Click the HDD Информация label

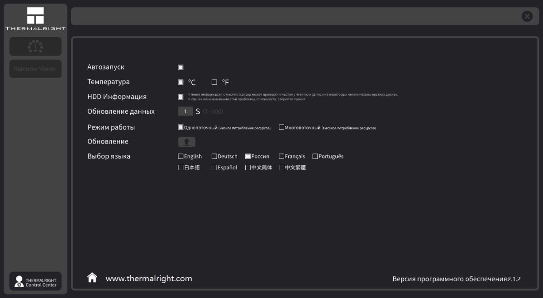[117, 97]
